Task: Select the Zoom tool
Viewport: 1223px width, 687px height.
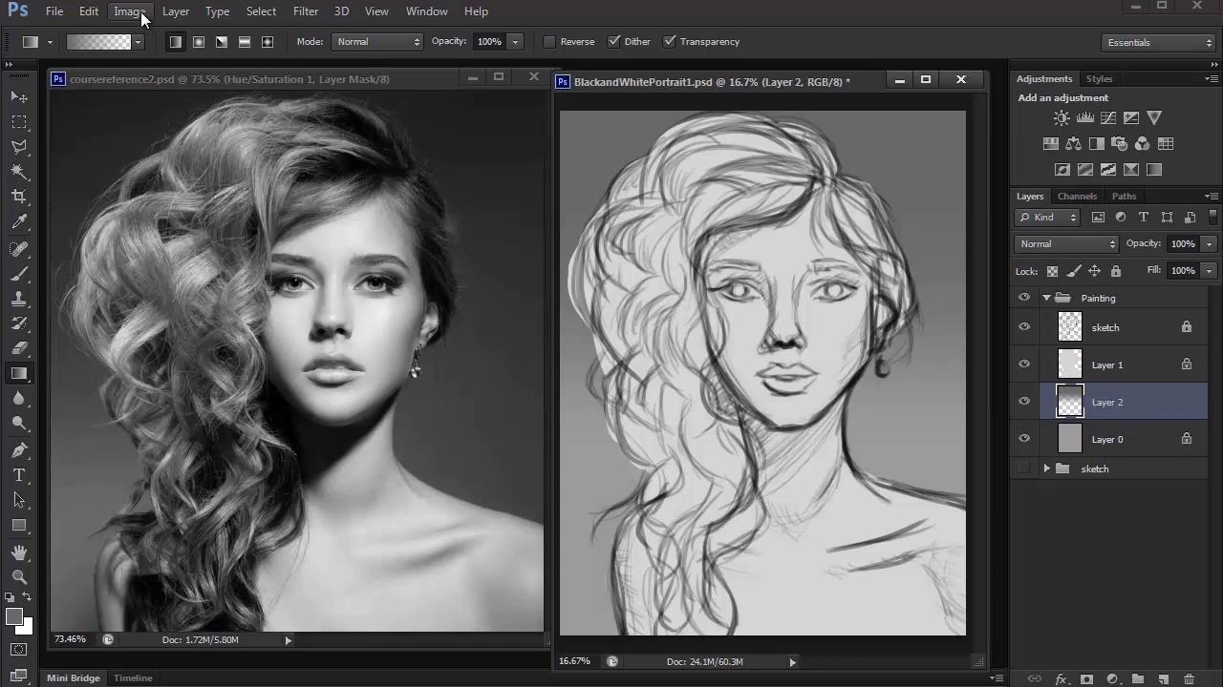Action: tap(19, 576)
